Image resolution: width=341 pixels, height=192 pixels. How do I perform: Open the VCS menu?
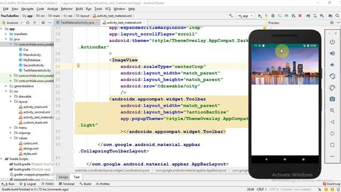pos(108,9)
